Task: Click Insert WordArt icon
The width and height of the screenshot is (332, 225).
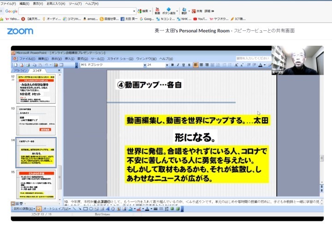Action: point(107,209)
